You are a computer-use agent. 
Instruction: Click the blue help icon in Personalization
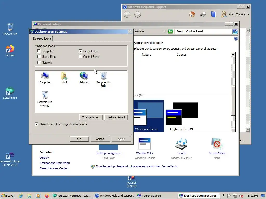click(236, 39)
